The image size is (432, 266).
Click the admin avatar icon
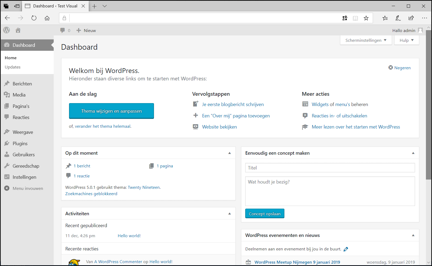point(420,30)
